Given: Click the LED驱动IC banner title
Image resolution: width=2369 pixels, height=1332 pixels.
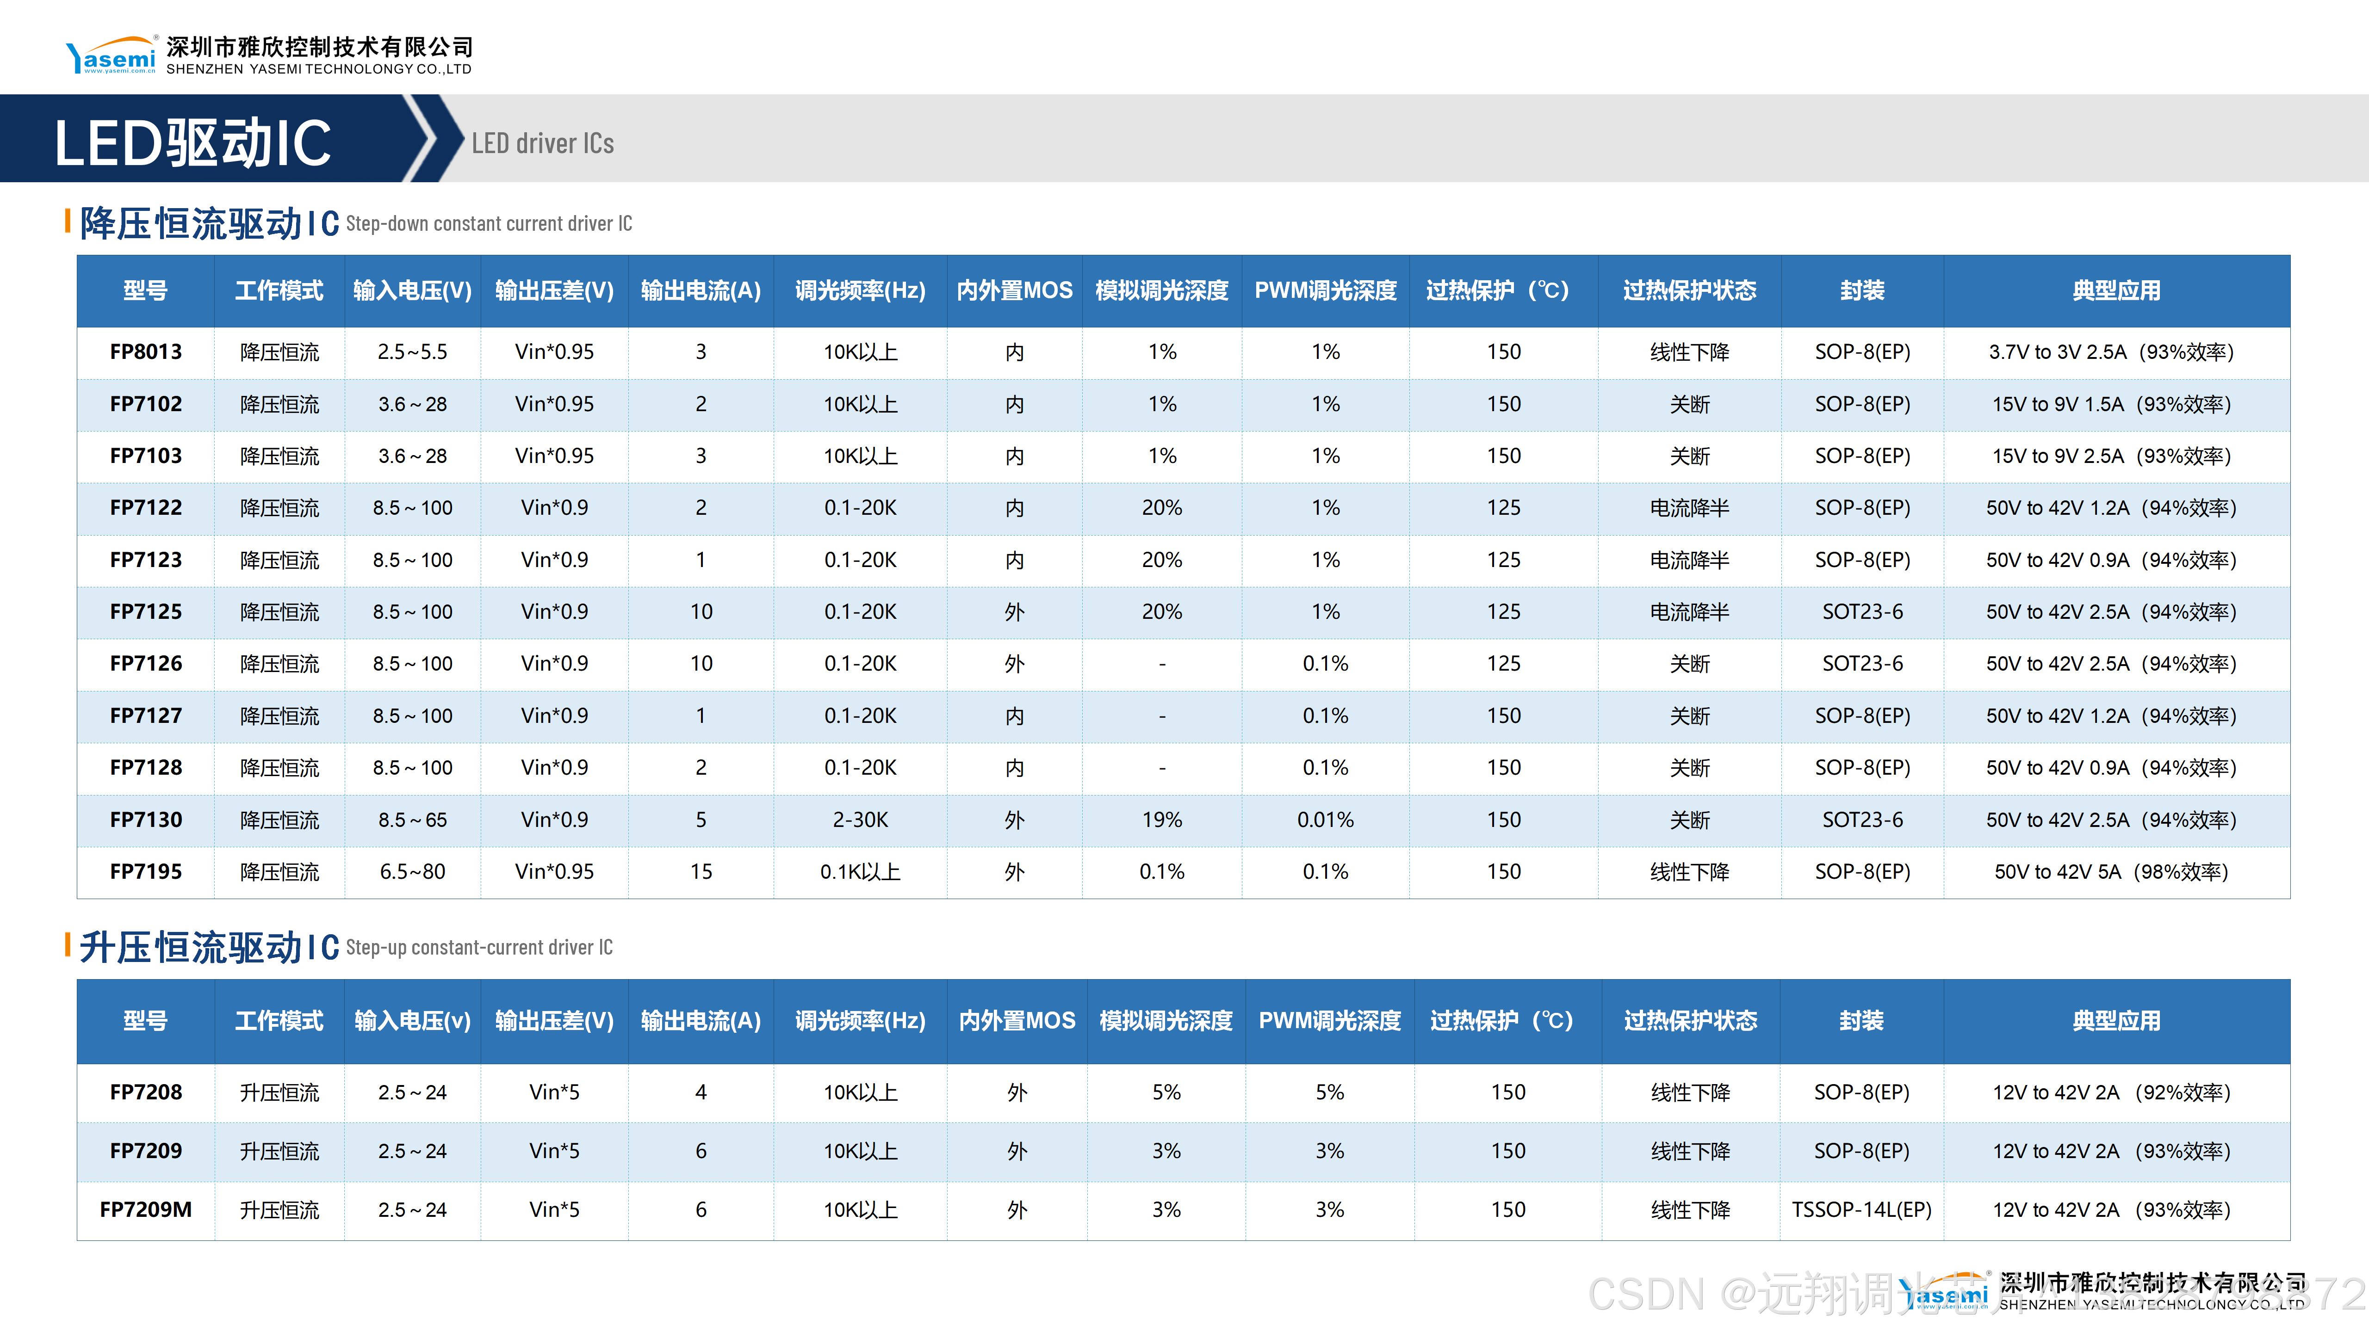Looking at the screenshot, I should [192, 142].
